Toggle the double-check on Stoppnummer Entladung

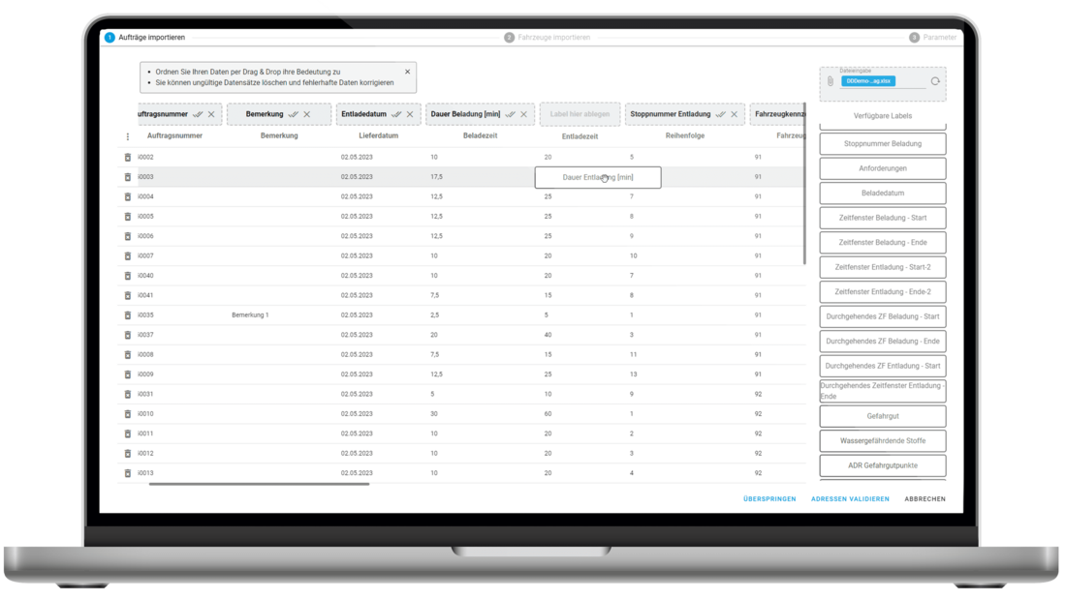click(719, 114)
